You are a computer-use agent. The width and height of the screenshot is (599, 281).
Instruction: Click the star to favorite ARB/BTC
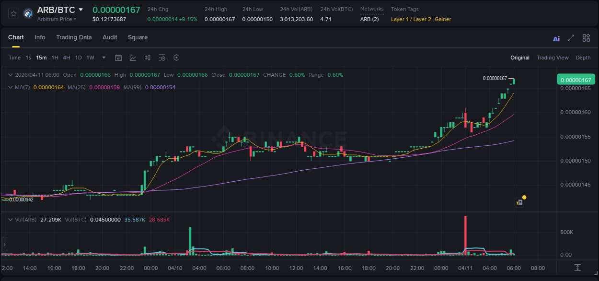(13, 13)
